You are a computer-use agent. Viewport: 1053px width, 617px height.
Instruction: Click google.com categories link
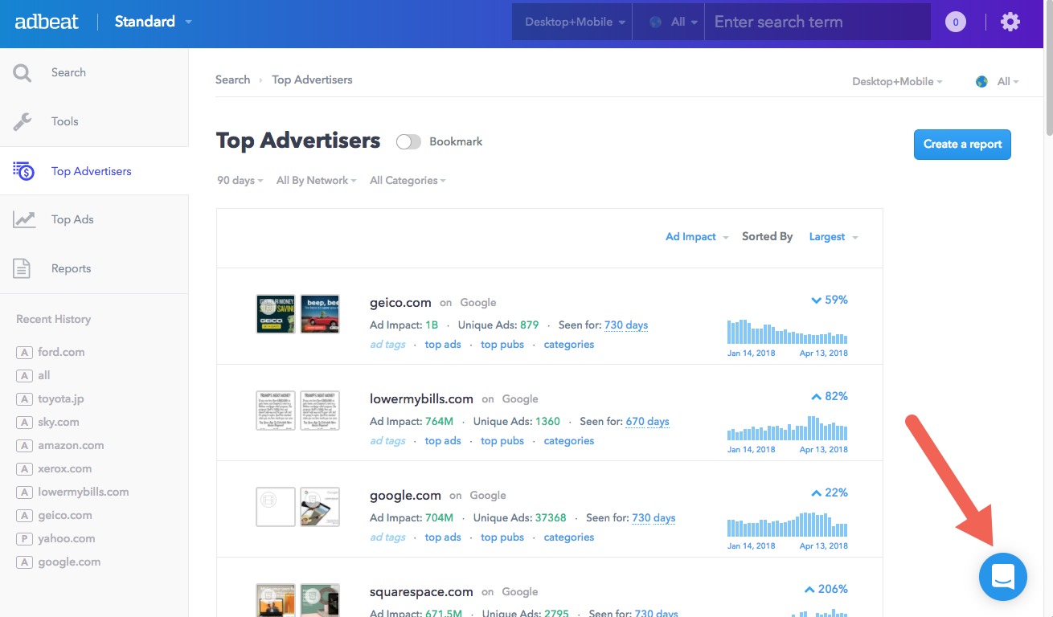pyautogui.click(x=569, y=537)
